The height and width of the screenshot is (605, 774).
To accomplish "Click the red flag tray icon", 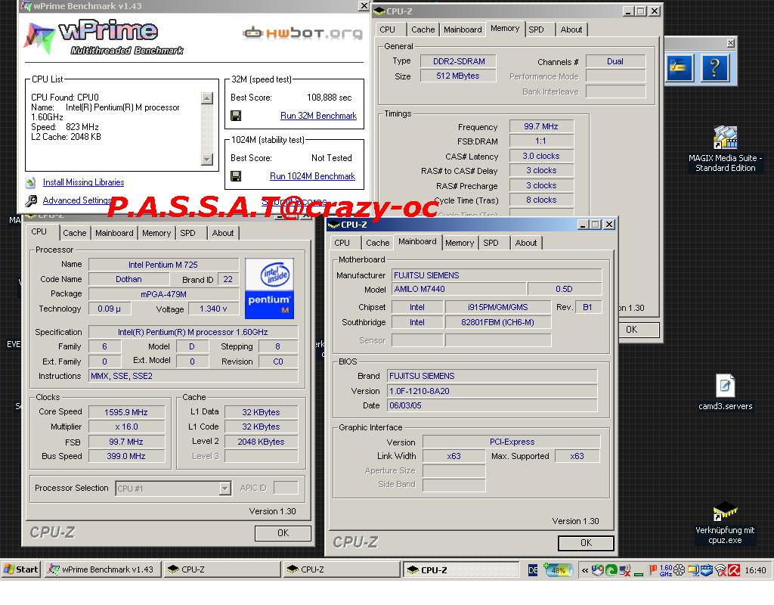I will 652,570.
